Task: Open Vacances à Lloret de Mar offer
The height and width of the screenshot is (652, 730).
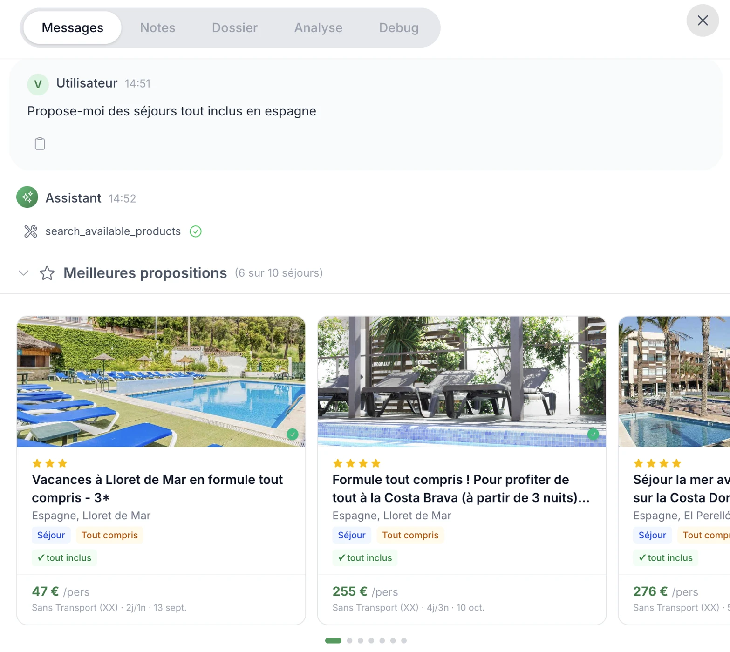Action: 157,489
